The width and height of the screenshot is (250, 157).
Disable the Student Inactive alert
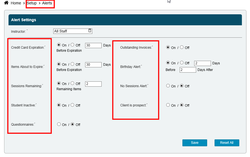click(72, 105)
